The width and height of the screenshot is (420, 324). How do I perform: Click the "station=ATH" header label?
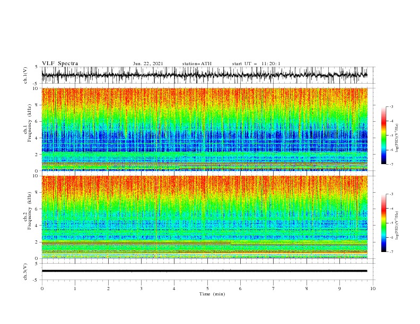tap(197, 64)
